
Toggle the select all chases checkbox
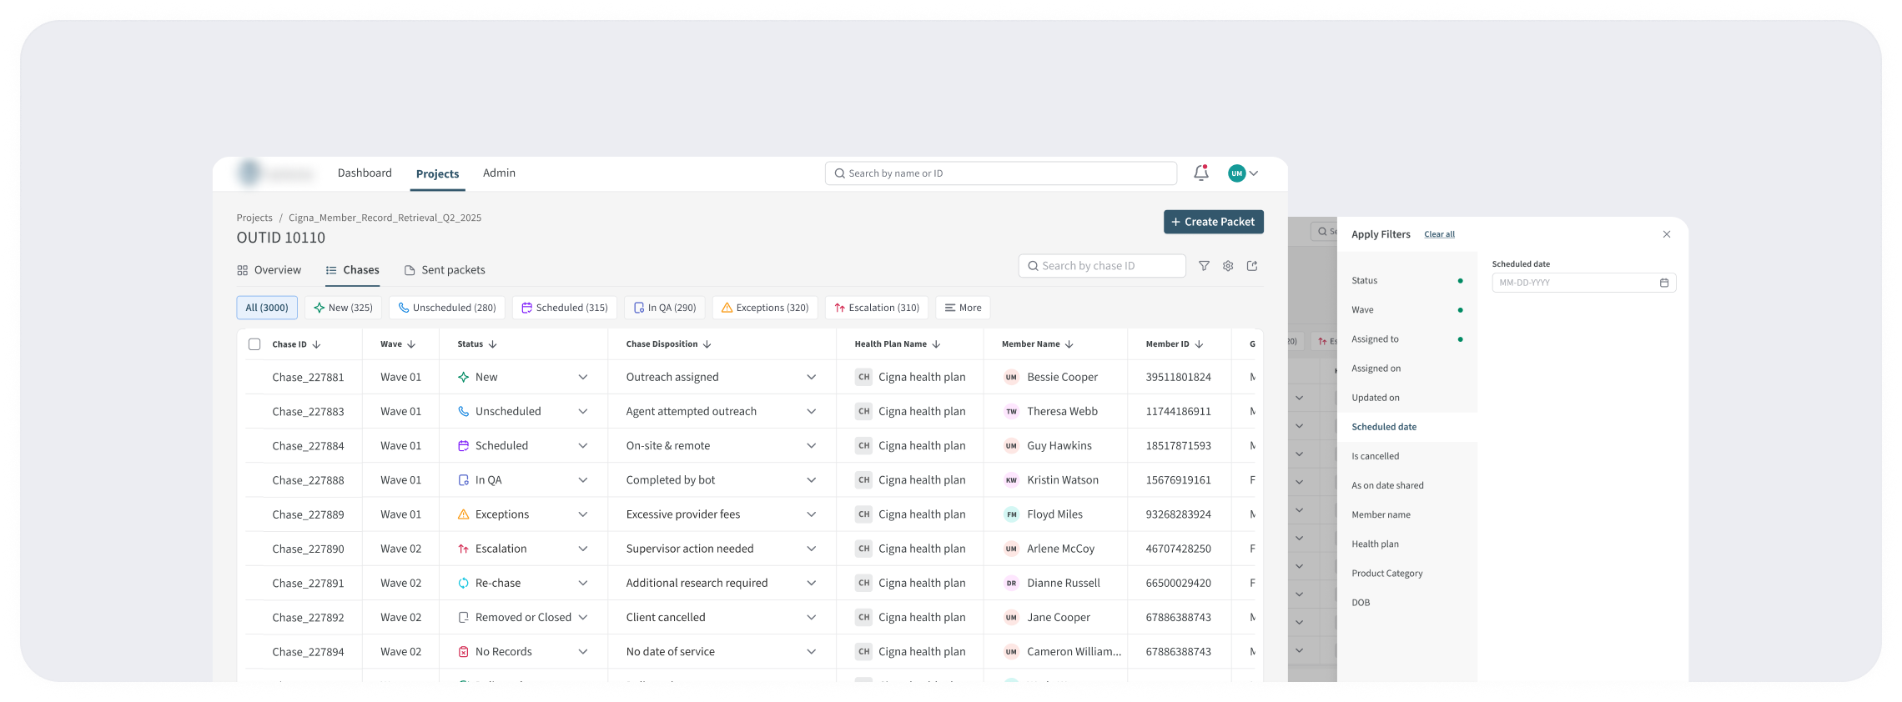click(254, 344)
